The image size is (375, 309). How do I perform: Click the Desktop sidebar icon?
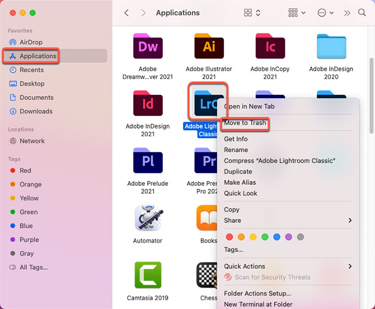click(x=13, y=84)
